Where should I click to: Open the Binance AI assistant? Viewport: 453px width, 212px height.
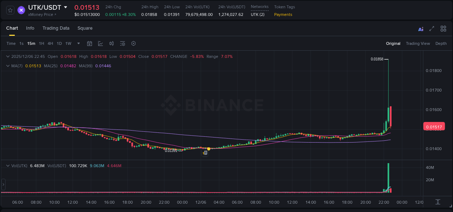coord(421,28)
